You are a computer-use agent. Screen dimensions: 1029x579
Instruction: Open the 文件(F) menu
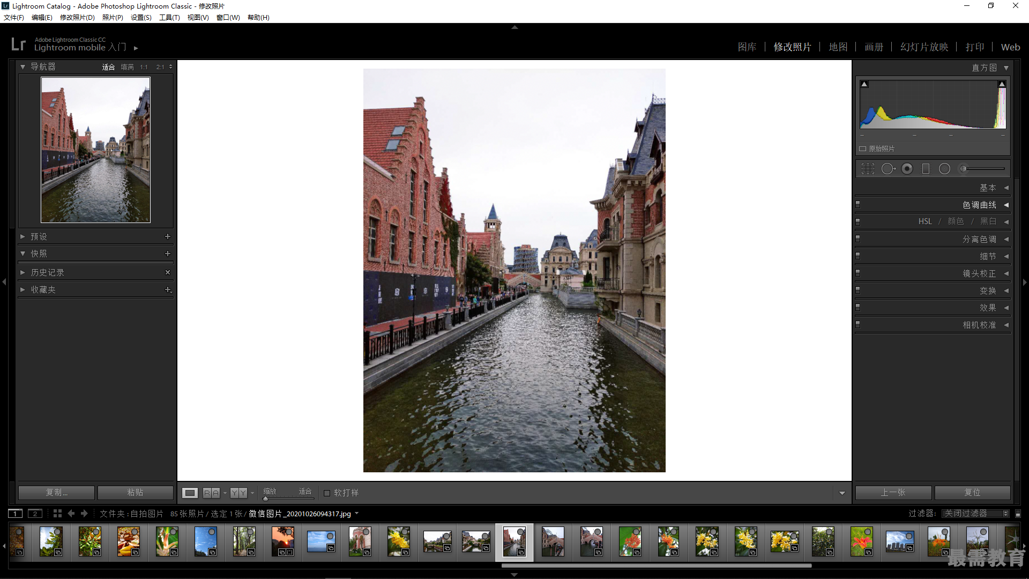coord(14,18)
